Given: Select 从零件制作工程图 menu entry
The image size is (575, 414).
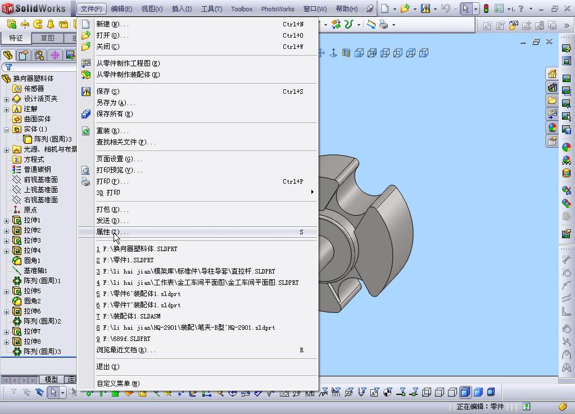Looking at the screenshot, I should pos(198,63).
